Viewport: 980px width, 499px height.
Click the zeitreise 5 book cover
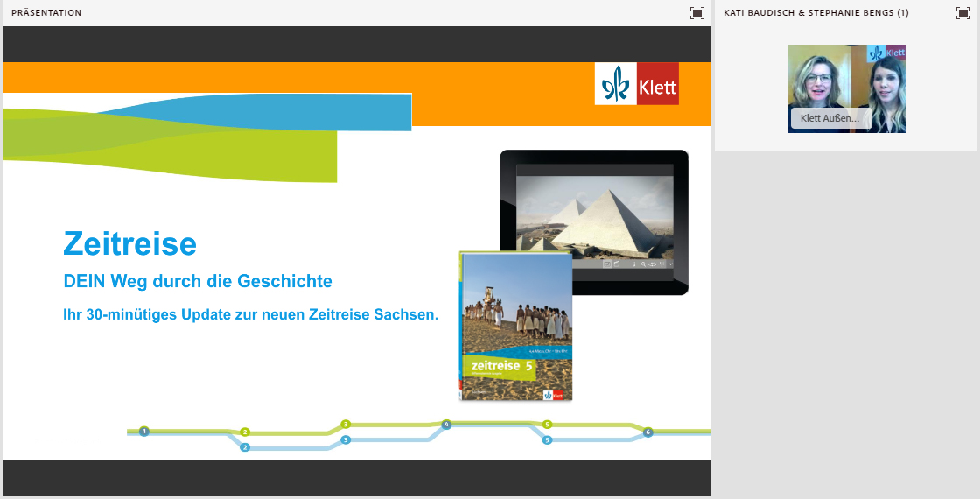[x=515, y=326]
